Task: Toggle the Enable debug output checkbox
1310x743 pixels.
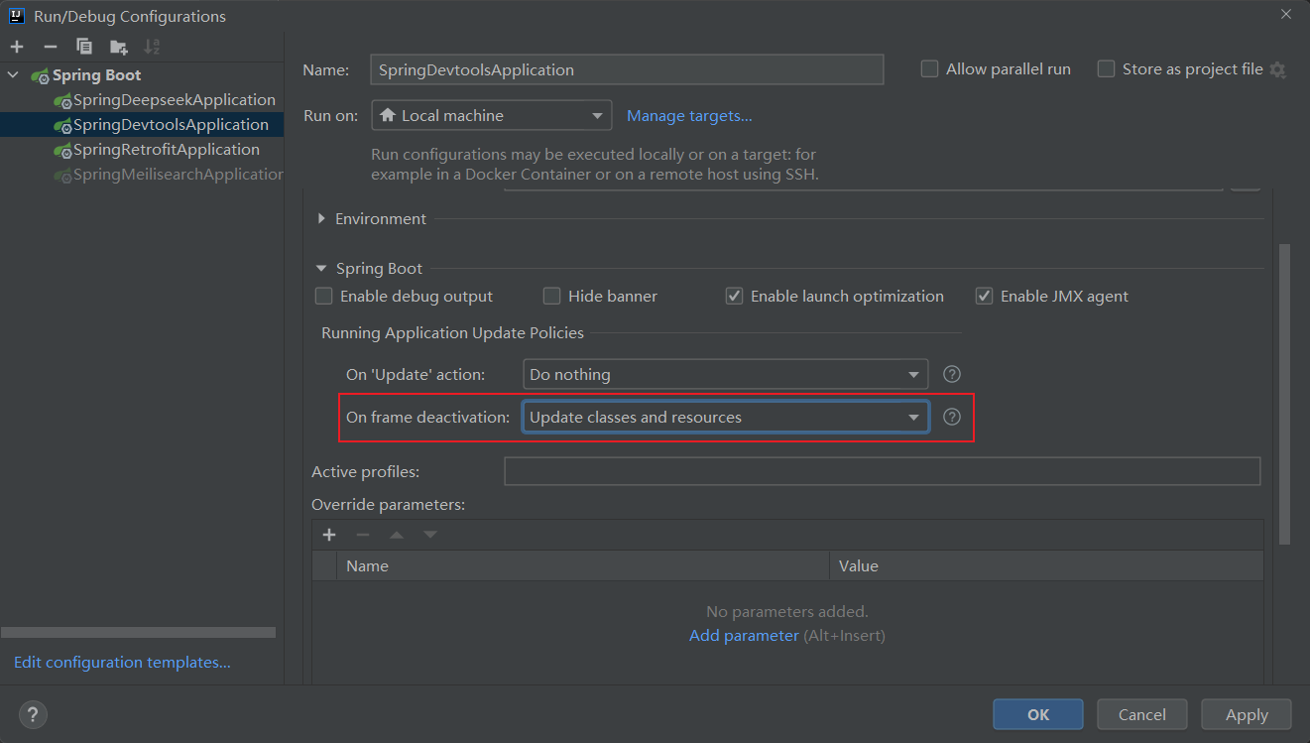Action: (323, 296)
